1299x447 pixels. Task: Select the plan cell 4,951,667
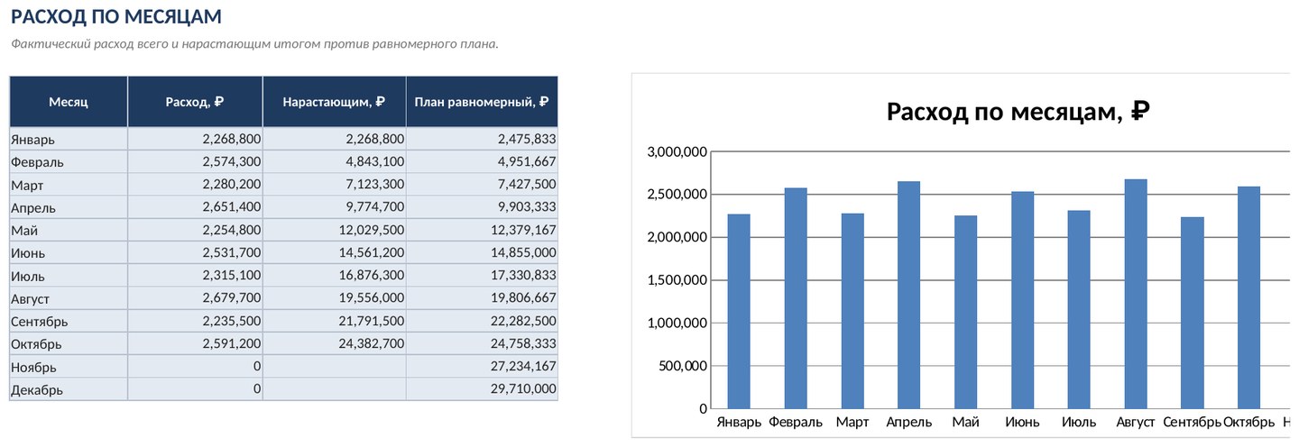click(482, 162)
